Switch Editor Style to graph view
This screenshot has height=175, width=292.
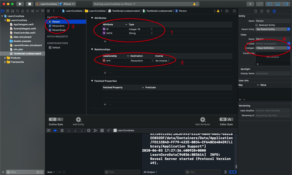pyautogui.click(x=230, y=119)
